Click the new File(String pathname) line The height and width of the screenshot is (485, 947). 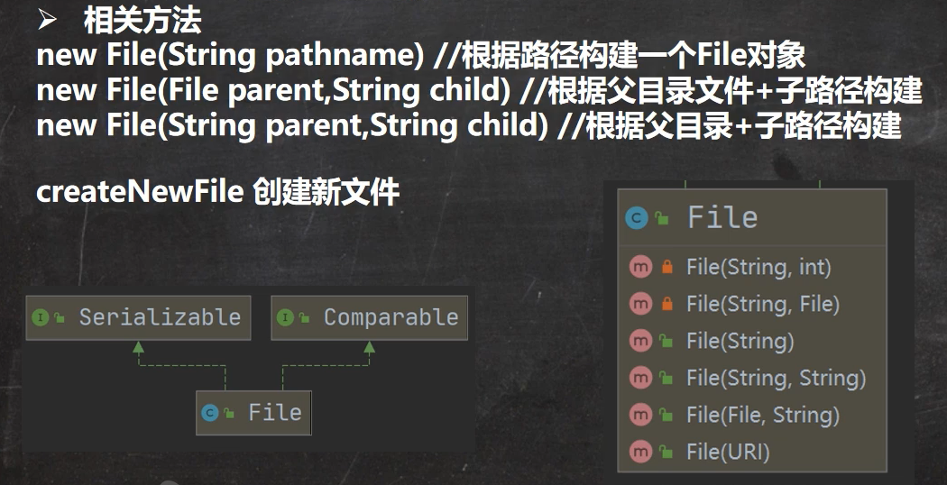(x=419, y=56)
